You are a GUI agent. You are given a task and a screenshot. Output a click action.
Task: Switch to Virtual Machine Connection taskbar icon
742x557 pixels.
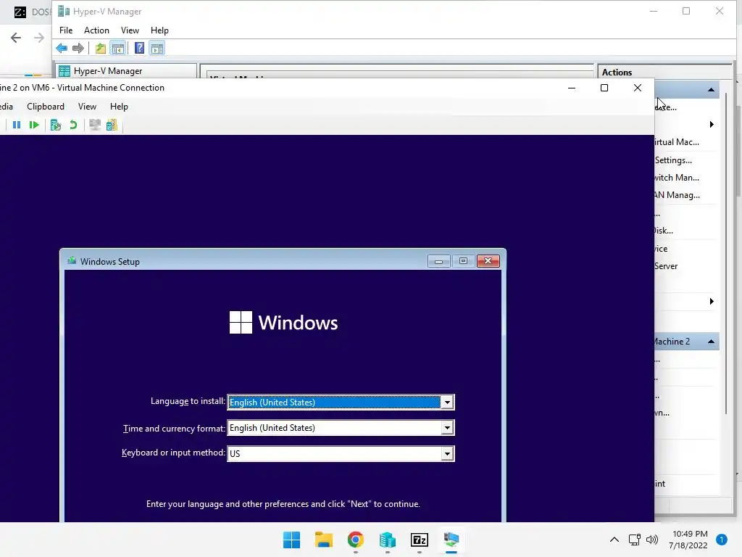451,540
